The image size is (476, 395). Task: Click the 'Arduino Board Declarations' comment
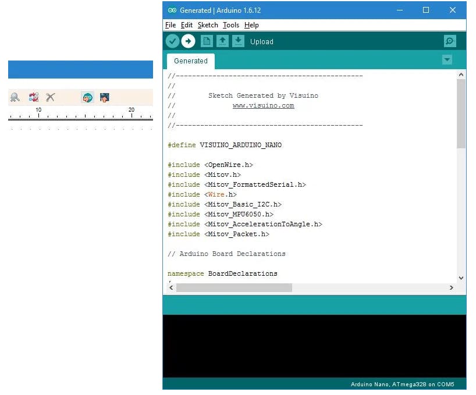[x=227, y=254]
